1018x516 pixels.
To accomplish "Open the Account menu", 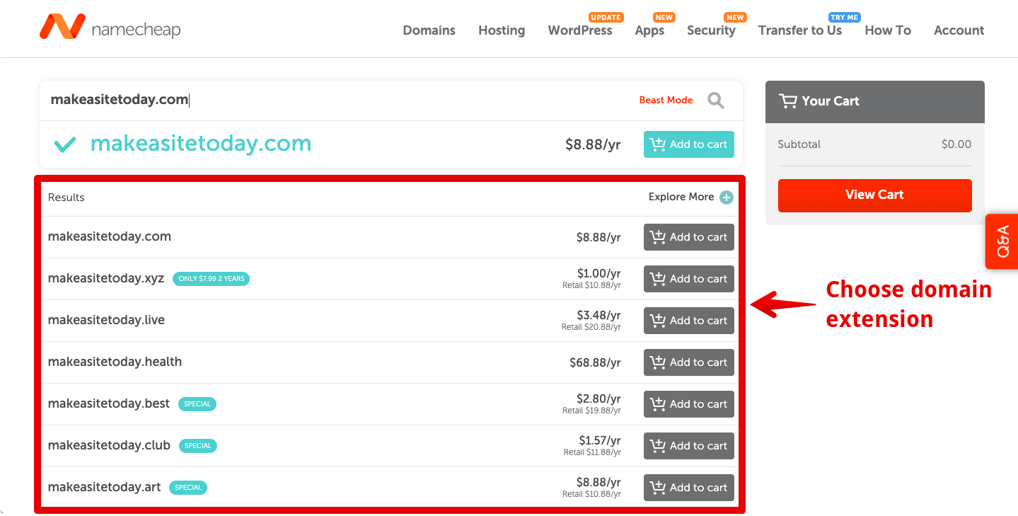I will [959, 30].
